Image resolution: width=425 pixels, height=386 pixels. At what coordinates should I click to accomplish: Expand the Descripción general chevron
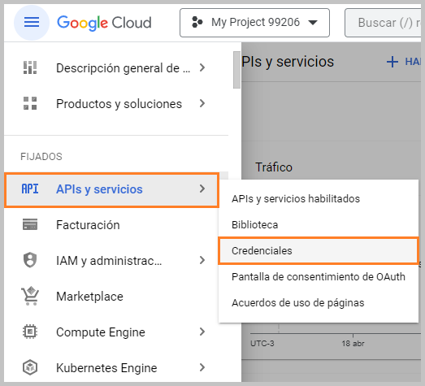click(202, 67)
